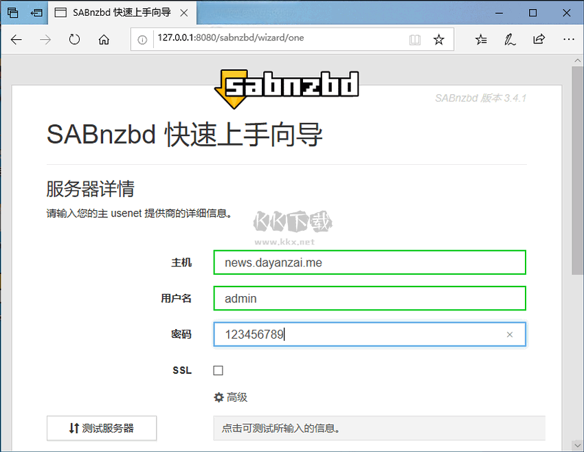This screenshot has height=452, width=584.
Task: Click the 测试服务器 button
Action: (102, 428)
